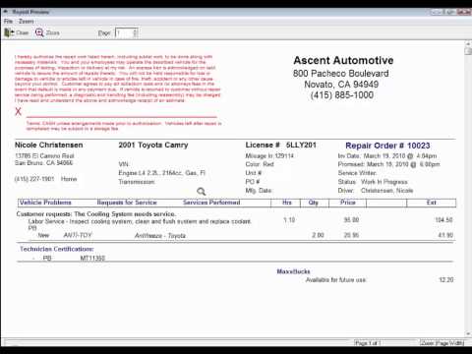Click the 'Technician Certifications' heading
The height and width of the screenshot is (354, 472).
point(57,249)
